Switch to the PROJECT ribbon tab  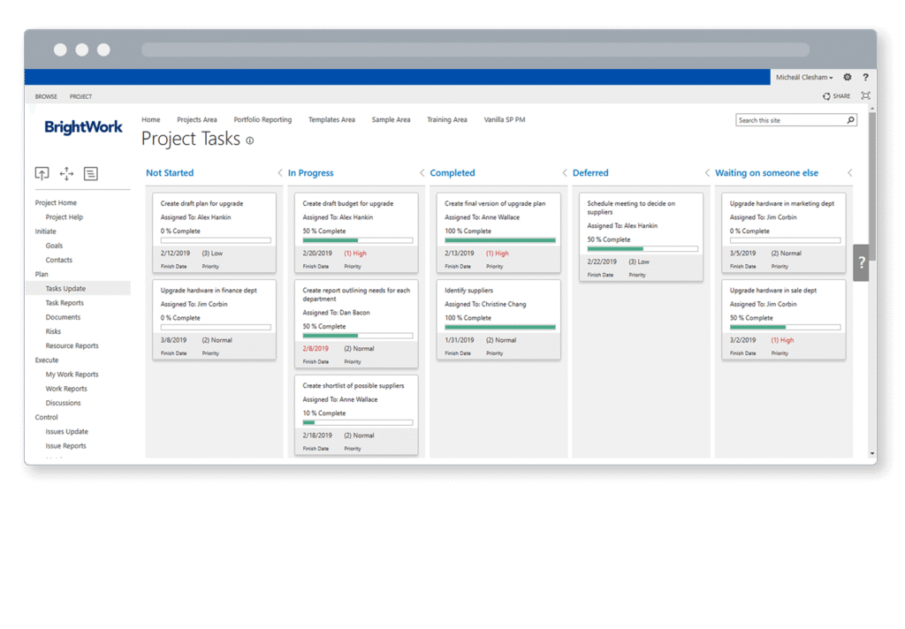point(80,96)
